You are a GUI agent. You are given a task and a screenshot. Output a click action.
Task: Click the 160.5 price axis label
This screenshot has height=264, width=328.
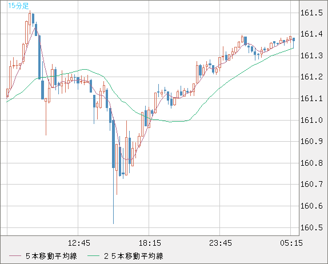tap(311, 227)
